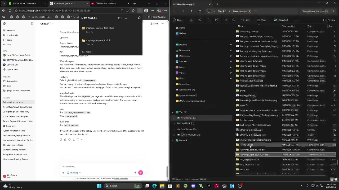Go up one folder in File Explorer
Image resolution: width=339 pixels, height=190 pixels.
191,11
